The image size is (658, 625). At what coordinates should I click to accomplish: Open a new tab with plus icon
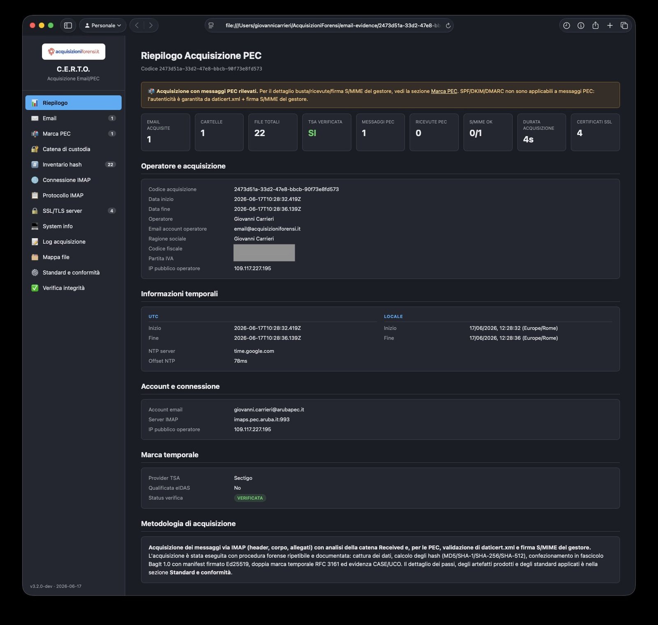click(x=610, y=25)
